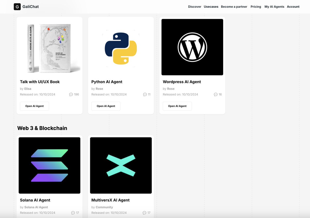Click the 17 count on the Solana card
This screenshot has width=310, height=218.
pos(78,213)
